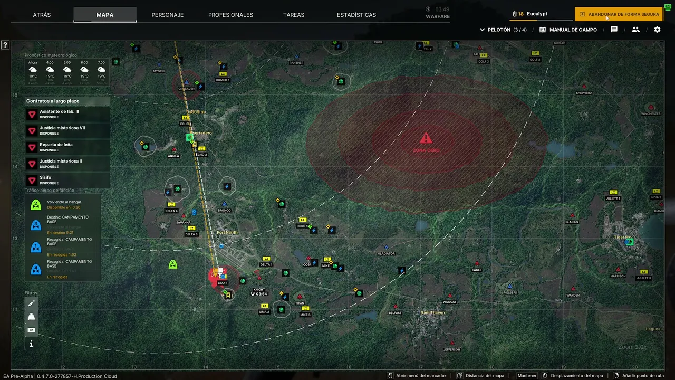Switch to the PROFESIONALES tab
Screen dimensions: 675x380
pos(230,15)
